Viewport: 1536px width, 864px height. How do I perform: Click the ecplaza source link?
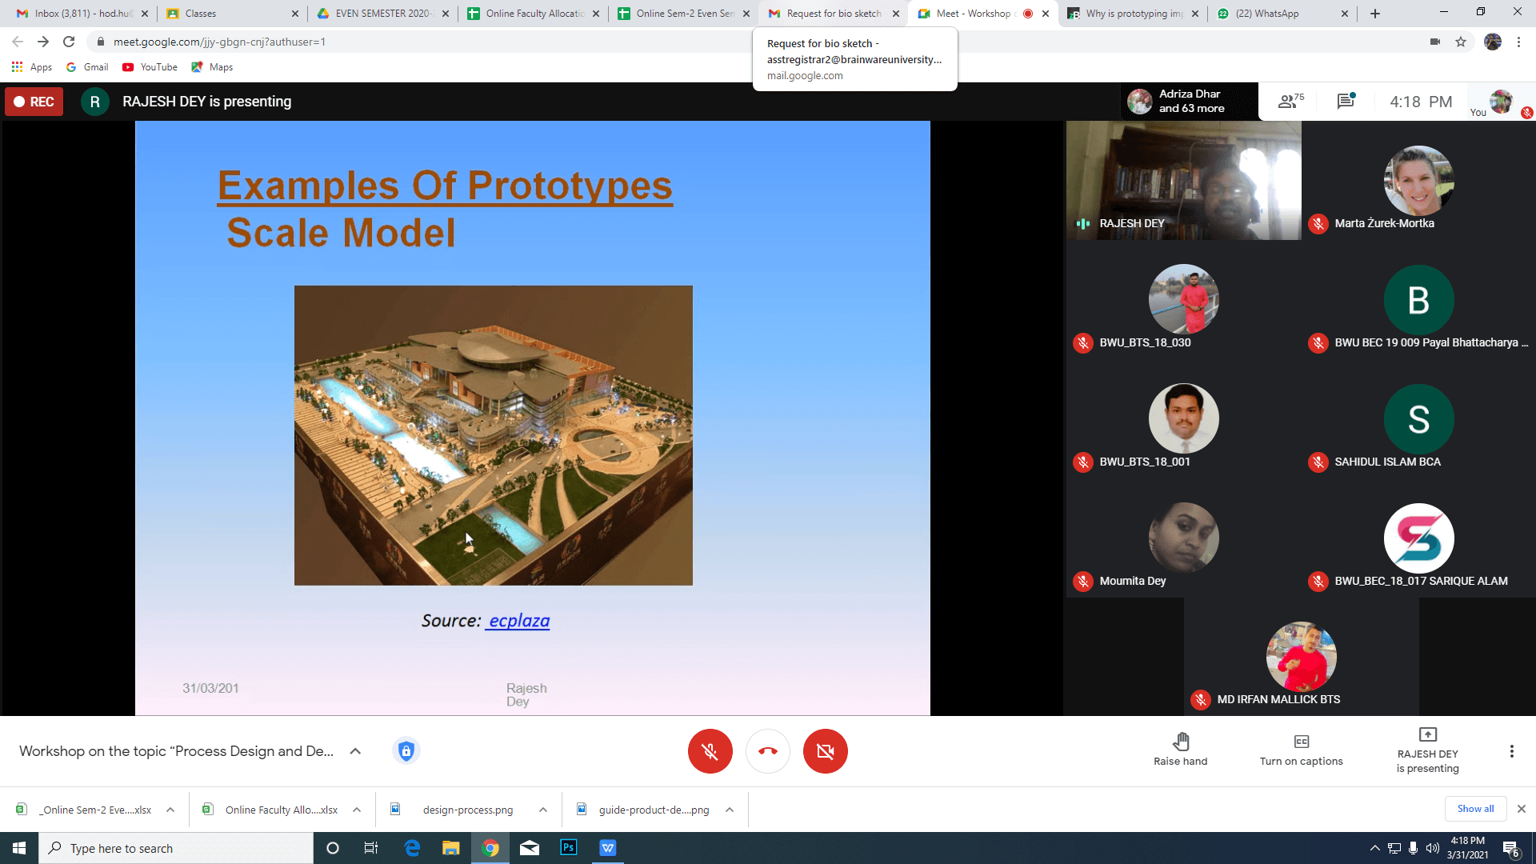519,621
